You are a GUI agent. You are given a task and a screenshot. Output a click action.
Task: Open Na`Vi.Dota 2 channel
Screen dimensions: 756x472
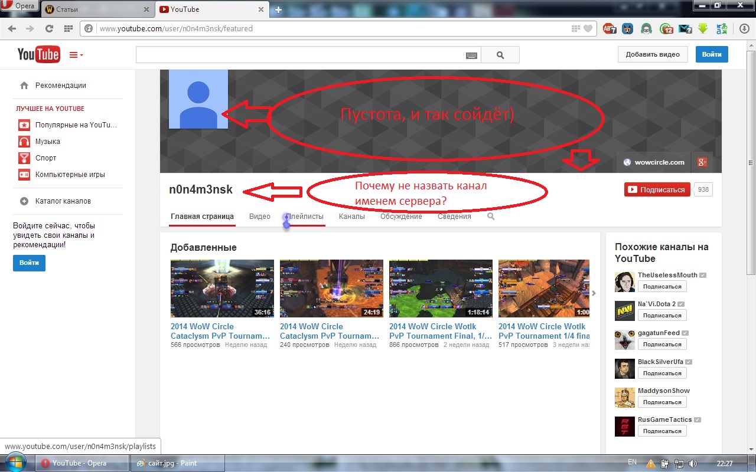pyautogui.click(x=657, y=304)
